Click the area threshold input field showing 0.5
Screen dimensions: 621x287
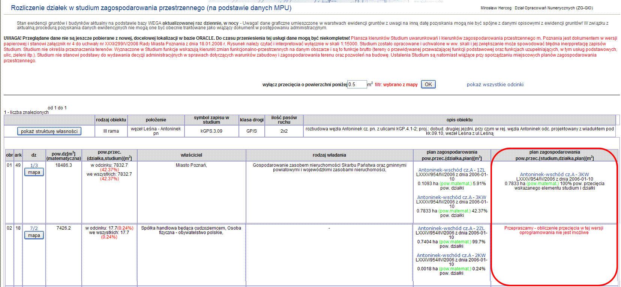[357, 84]
